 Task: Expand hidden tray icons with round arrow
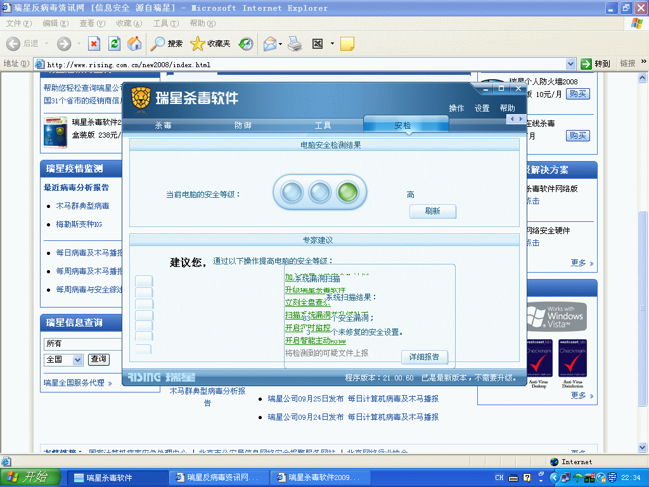click(x=555, y=477)
